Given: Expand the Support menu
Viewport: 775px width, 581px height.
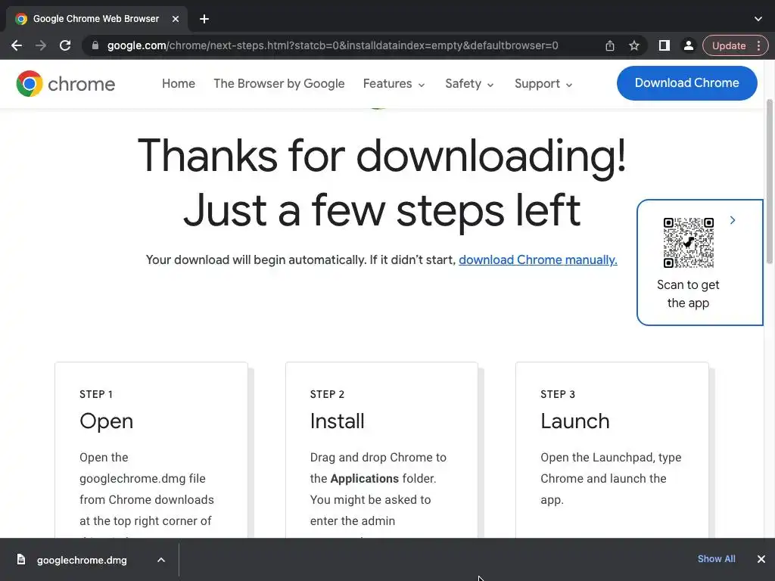Looking at the screenshot, I should [543, 83].
